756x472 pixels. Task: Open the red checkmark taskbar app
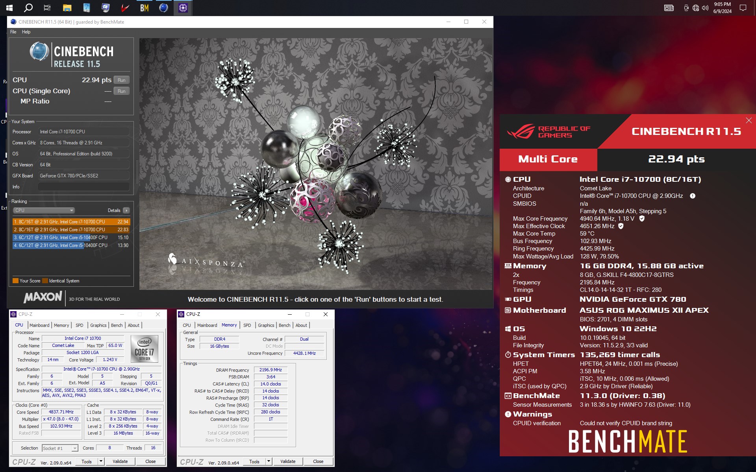pyautogui.click(x=125, y=7)
